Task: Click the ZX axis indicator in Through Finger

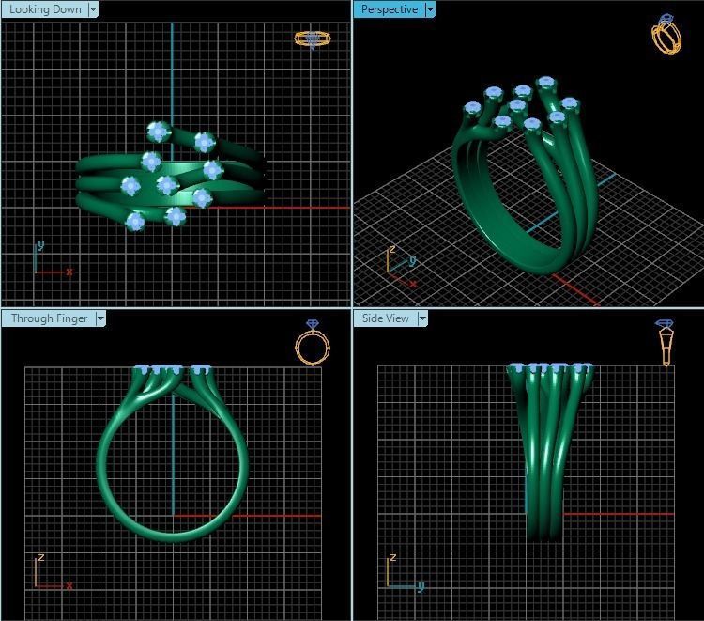Action: click(53, 571)
